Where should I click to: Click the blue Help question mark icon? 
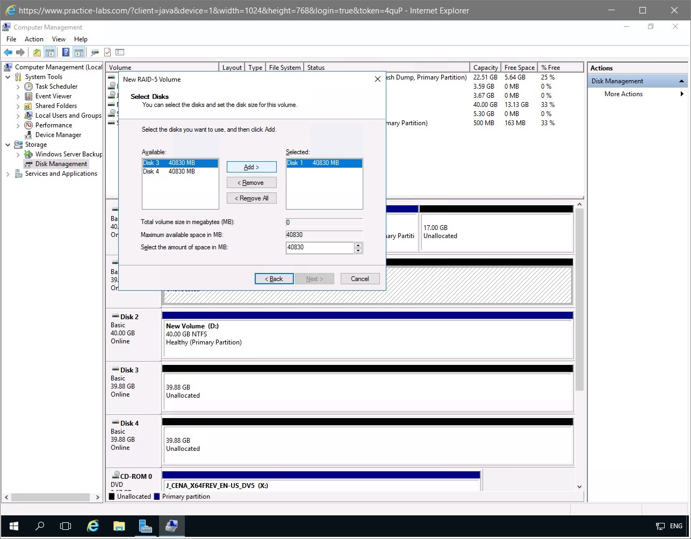66,52
